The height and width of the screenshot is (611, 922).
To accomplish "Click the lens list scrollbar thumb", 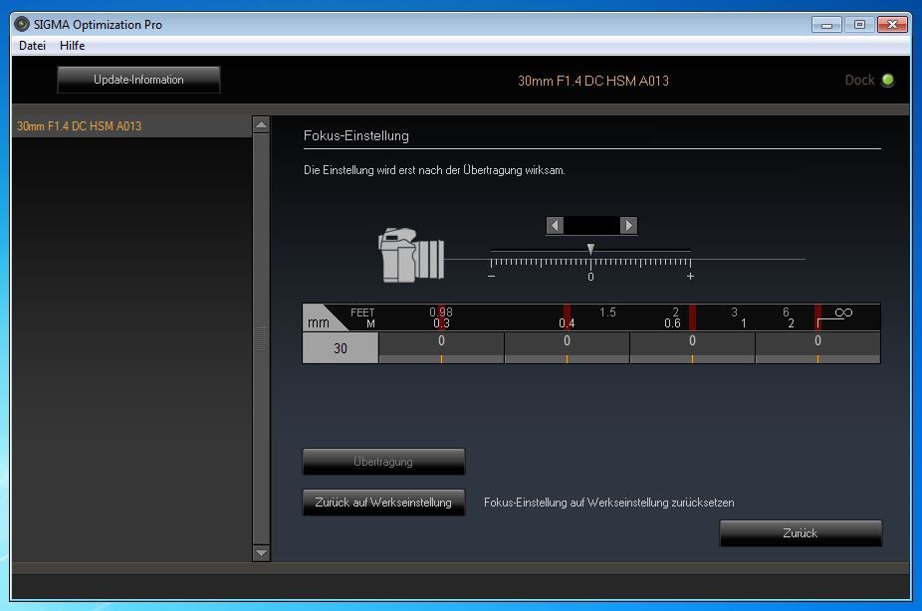I will 262,338.
